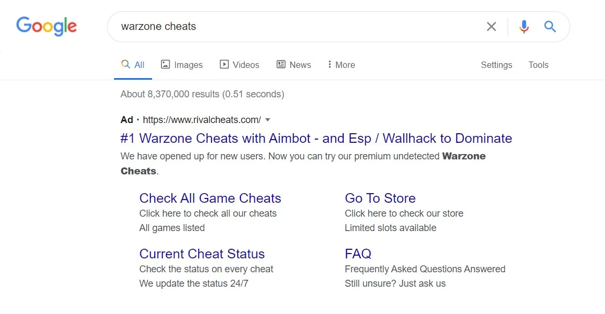Click the blue magnifying glass search button
The height and width of the screenshot is (314, 605).
(550, 27)
